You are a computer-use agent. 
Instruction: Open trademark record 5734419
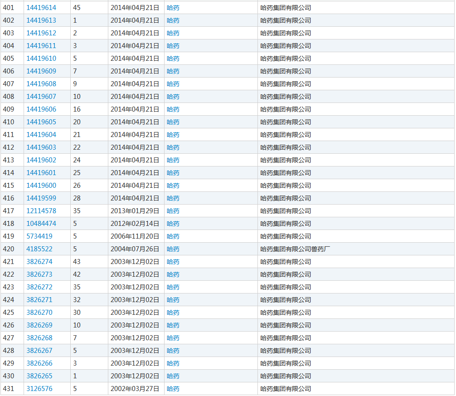tap(39, 236)
